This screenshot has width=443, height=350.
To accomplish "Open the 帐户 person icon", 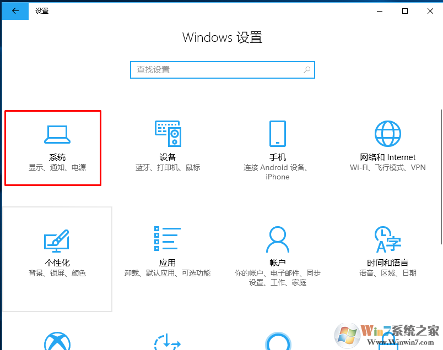I will coord(278,239).
